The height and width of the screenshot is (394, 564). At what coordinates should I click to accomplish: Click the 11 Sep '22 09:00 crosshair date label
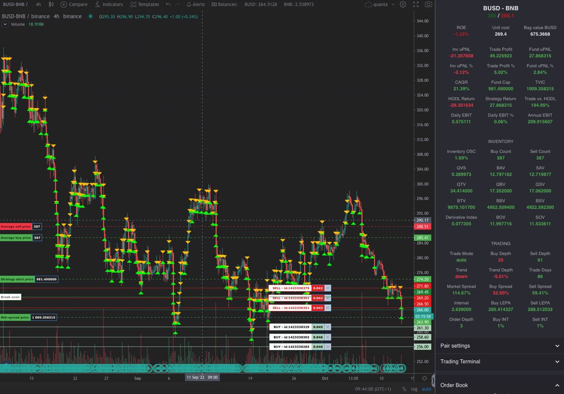pos(201,377)
